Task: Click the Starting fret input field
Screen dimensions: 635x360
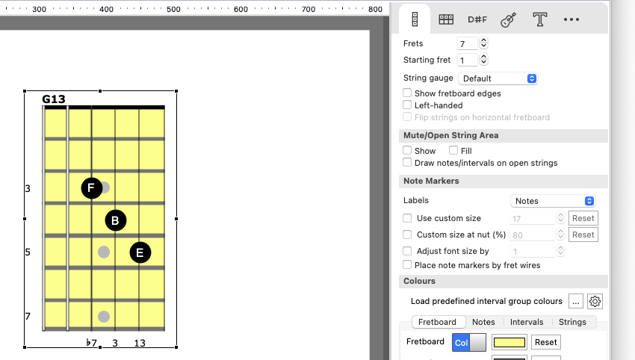Action: coord(468,60)
